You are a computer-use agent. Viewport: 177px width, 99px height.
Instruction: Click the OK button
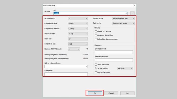coord(95,93)
